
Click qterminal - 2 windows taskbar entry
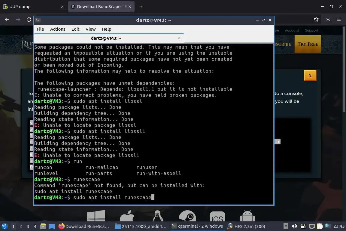tap(197, 226)
